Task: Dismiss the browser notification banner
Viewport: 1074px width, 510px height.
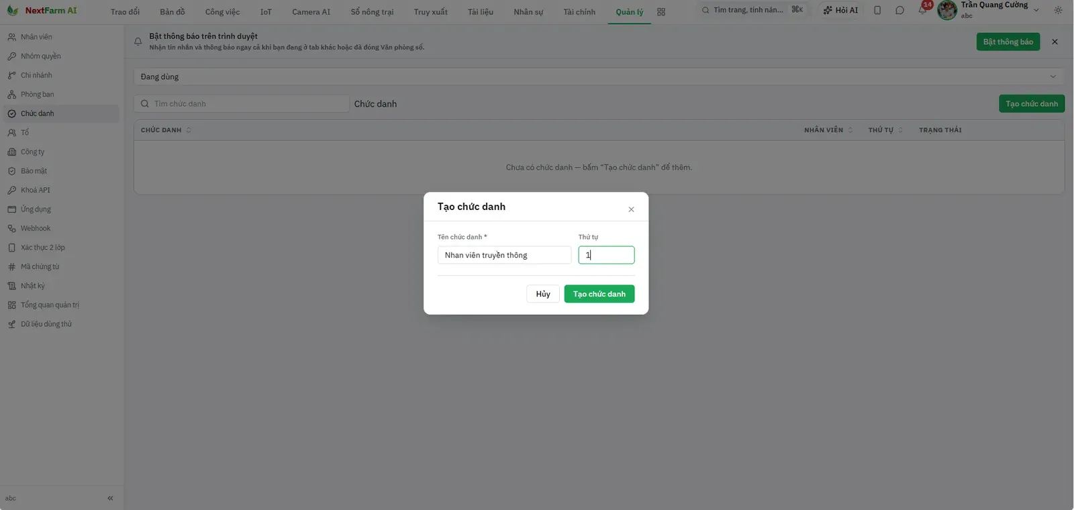Action: 1055,42
